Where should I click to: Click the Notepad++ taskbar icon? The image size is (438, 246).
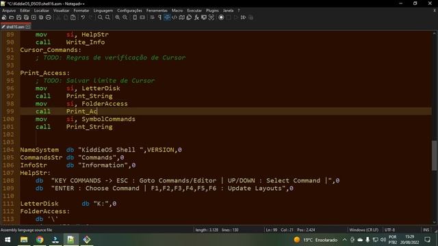70,240
